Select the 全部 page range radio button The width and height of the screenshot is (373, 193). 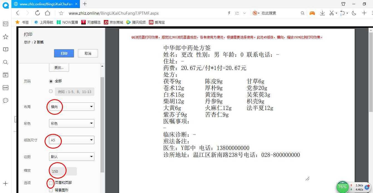click(x=51, y=81)
